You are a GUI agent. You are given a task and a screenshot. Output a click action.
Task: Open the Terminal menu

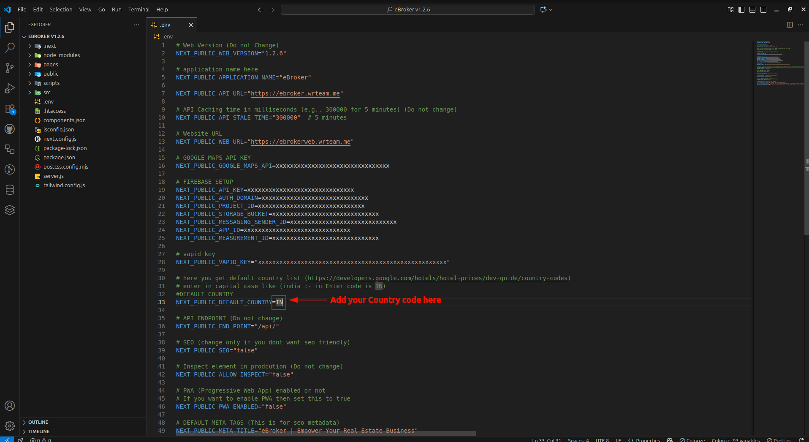(x=138, y=9)
